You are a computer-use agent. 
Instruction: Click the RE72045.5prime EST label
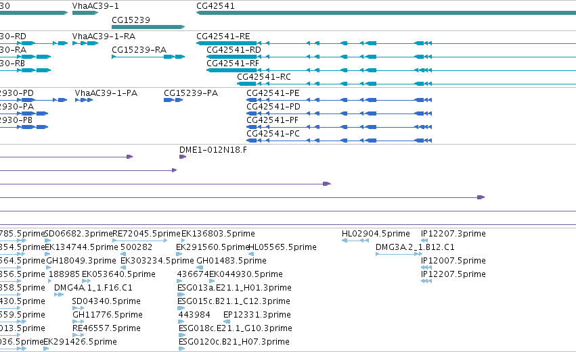pos(147,234)
